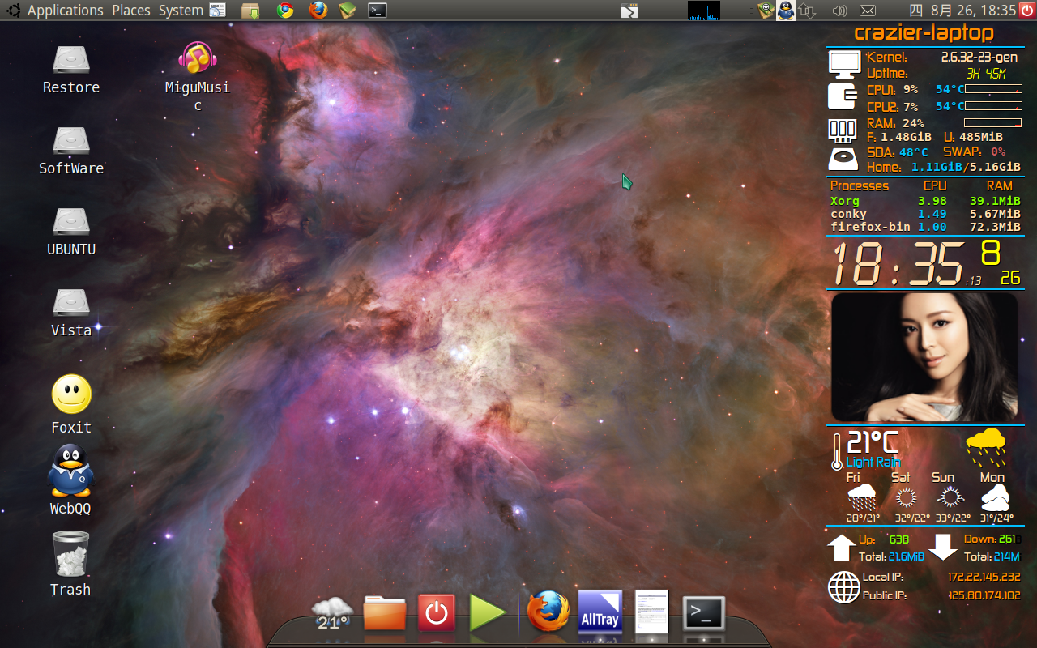Click the Sun forecast sun icon
The height and width of the screenshot is (648, 1037).
click(949, 497)
